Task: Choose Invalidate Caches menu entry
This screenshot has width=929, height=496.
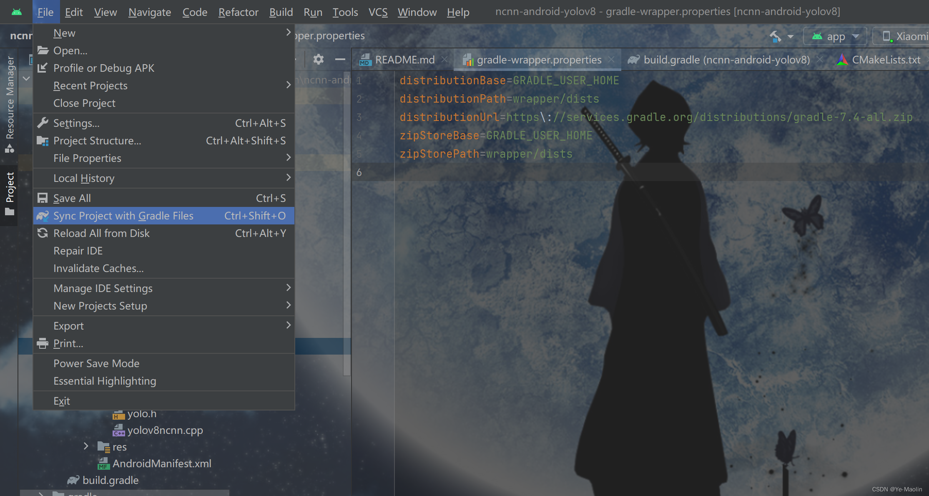Action: point(163,268)
